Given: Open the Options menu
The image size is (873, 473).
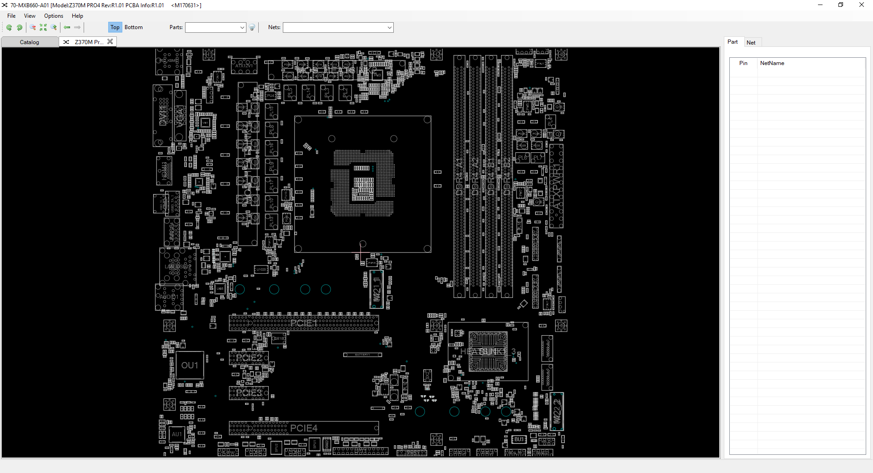Looking at the screenshot, I should coord(54,16).
